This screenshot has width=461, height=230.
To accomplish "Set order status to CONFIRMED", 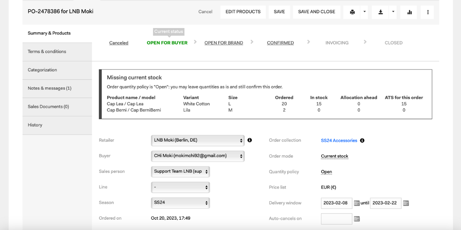I will click(280, 43).
